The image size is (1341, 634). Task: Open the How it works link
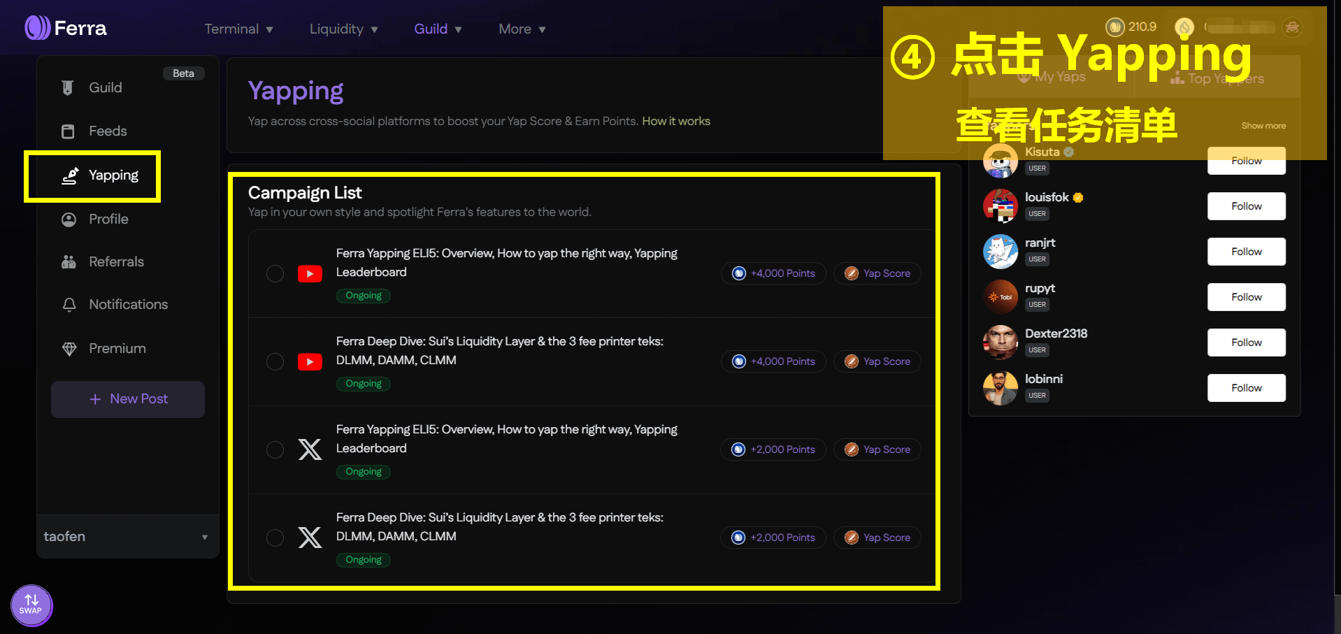click(676, 121)
